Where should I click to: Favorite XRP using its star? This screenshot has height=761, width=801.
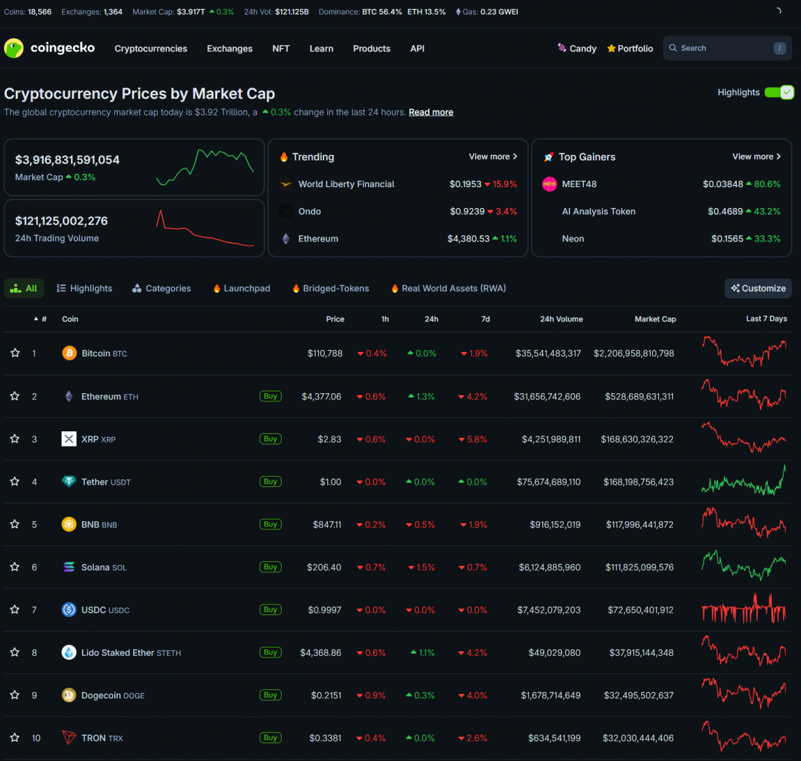(15, 439)
